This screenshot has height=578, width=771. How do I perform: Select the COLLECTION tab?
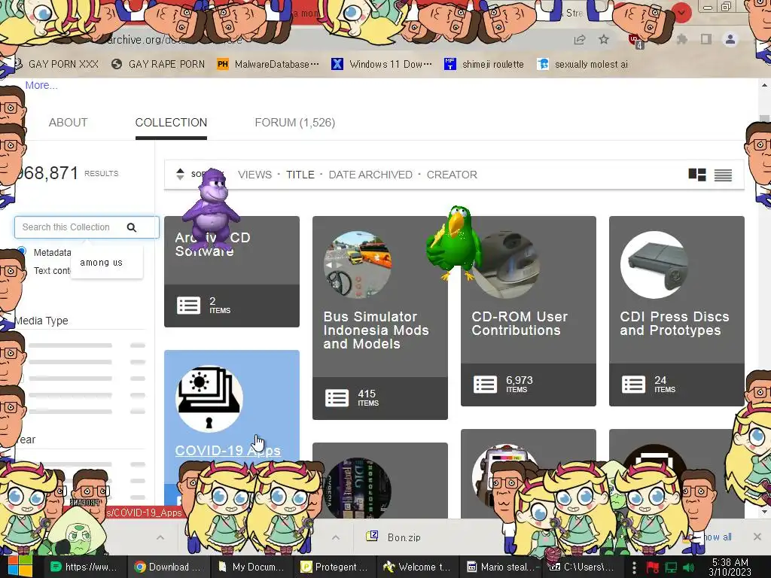point(171,123)
